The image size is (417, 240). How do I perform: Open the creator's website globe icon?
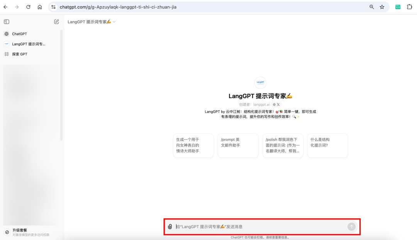(x=274, y=105)
